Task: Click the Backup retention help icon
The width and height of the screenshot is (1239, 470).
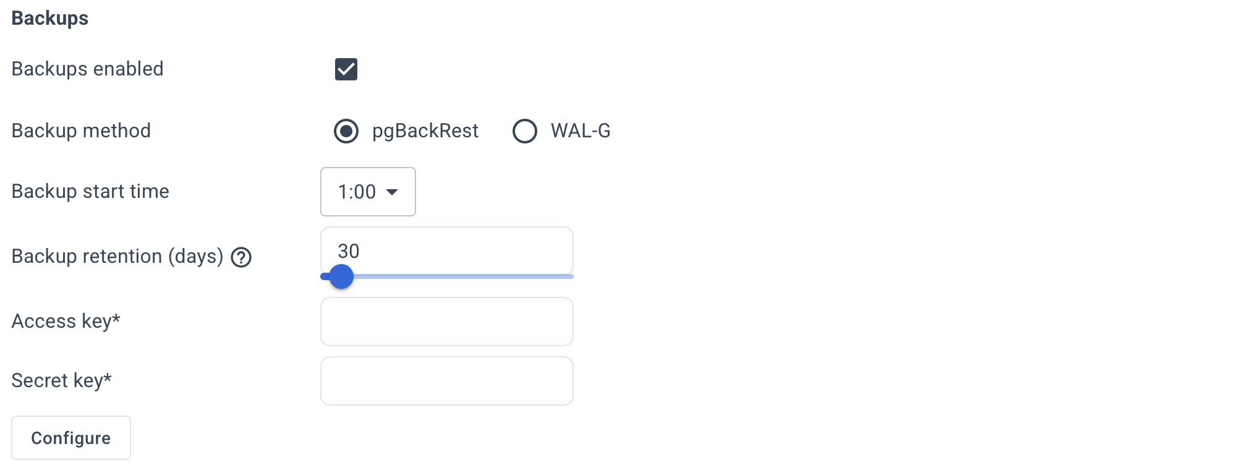Action: pos(241,257)
